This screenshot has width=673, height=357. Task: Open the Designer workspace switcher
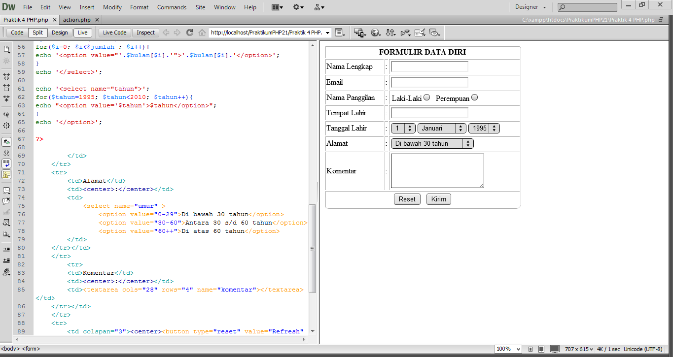531,7
